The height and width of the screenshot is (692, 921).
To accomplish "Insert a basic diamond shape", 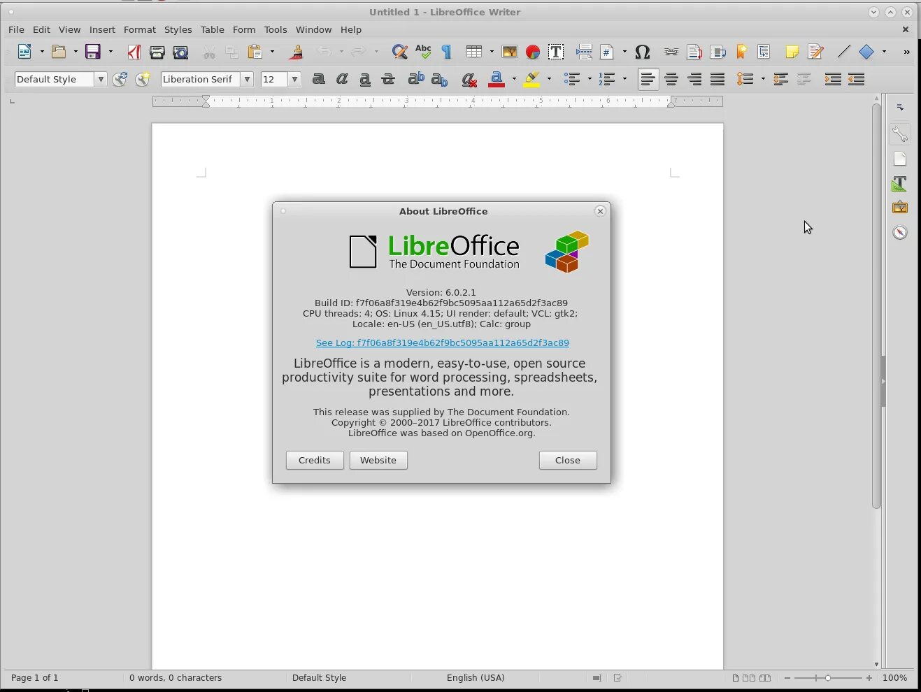I will 866,52.
